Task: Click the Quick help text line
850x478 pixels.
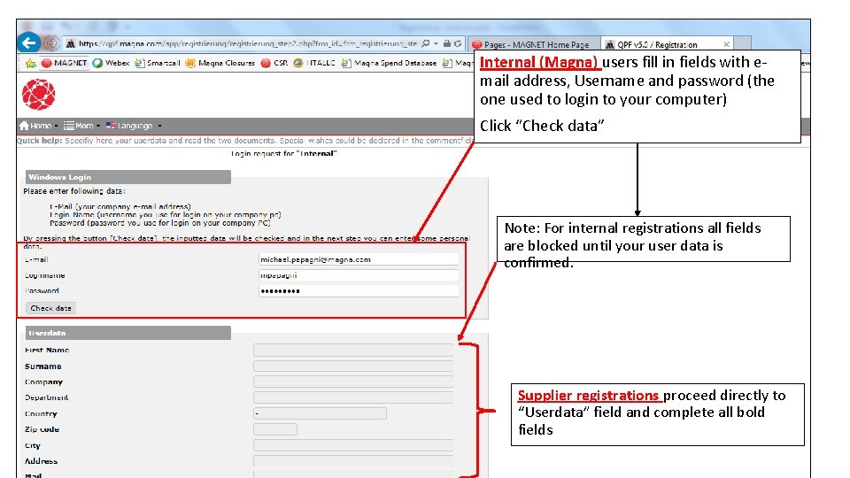Action: (245, 141)
